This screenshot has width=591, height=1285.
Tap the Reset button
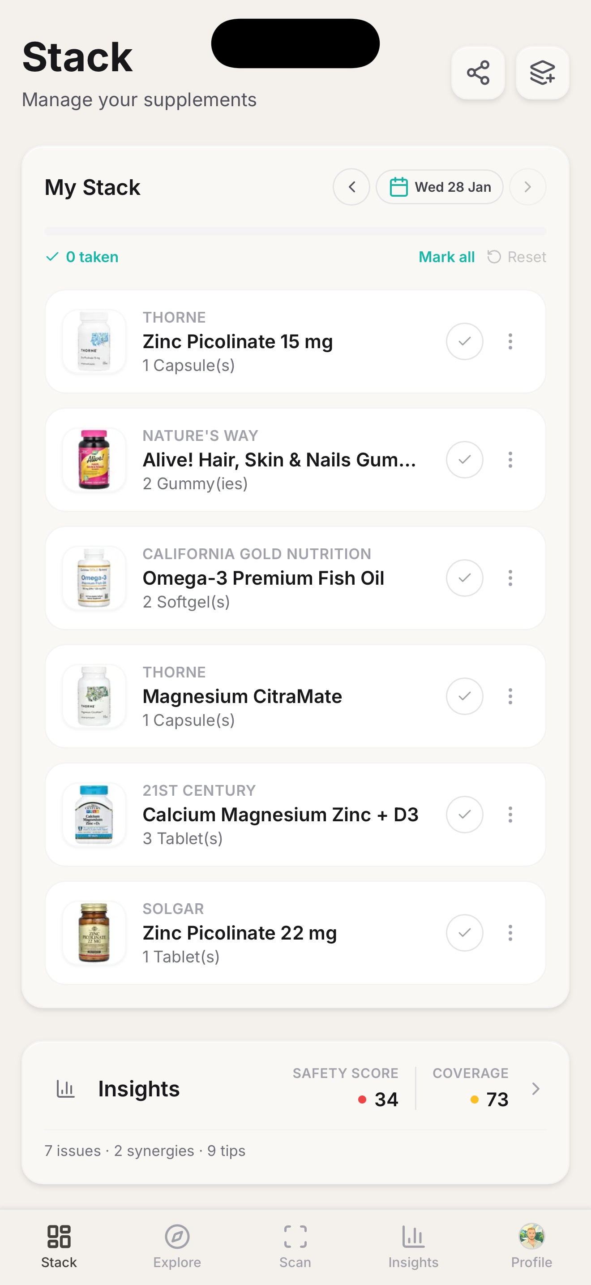[x=517, y=257]
